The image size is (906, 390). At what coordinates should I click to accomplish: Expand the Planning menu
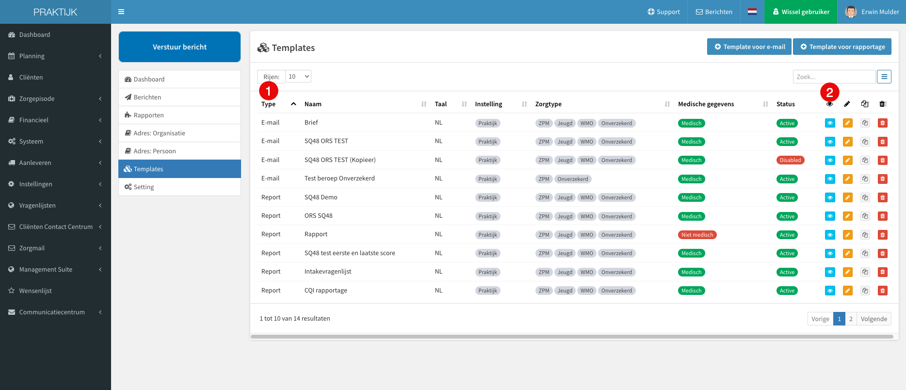(55, 56)
